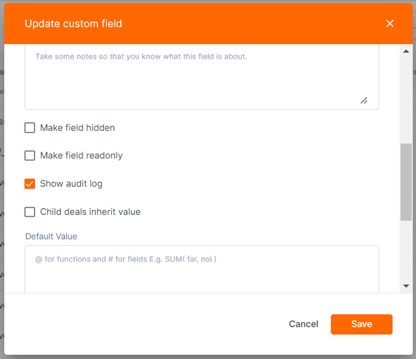Click the "Show audit log" label text
Screen dimensions: 416x359
click(71, 183)
